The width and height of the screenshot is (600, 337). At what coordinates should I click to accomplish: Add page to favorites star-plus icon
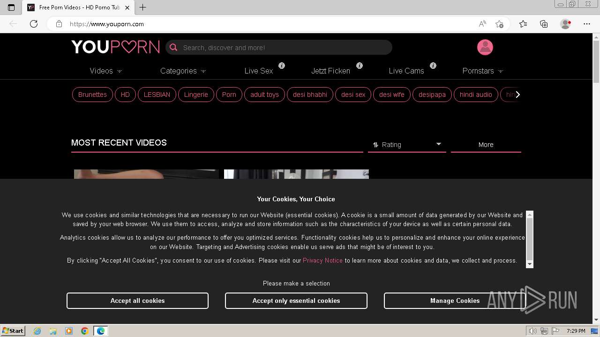(499, 24)
